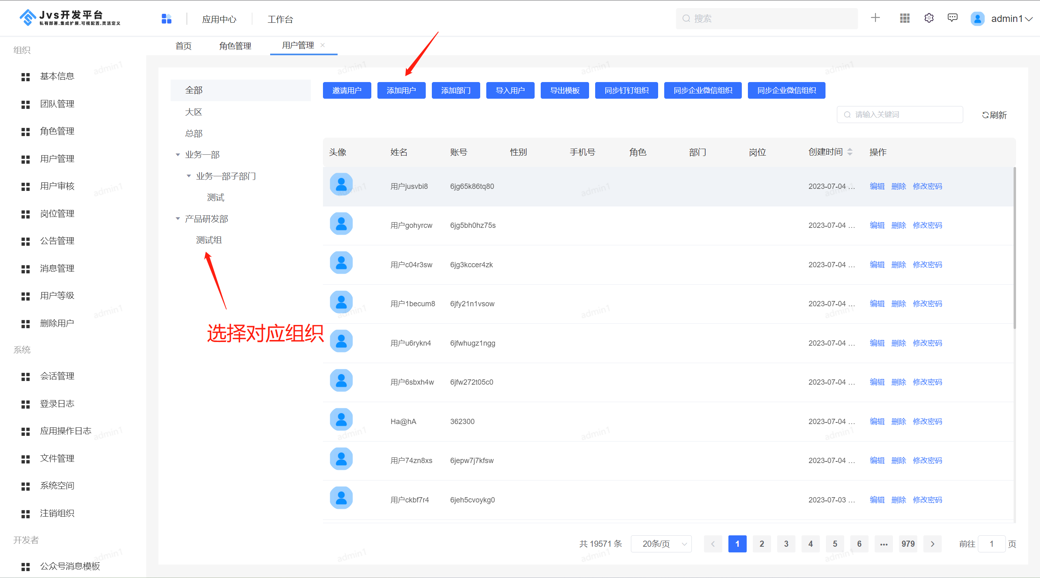1040x578 pixels.
Task: Click 应用中心 in the top navigation
Action: click(x=219, y=19)
